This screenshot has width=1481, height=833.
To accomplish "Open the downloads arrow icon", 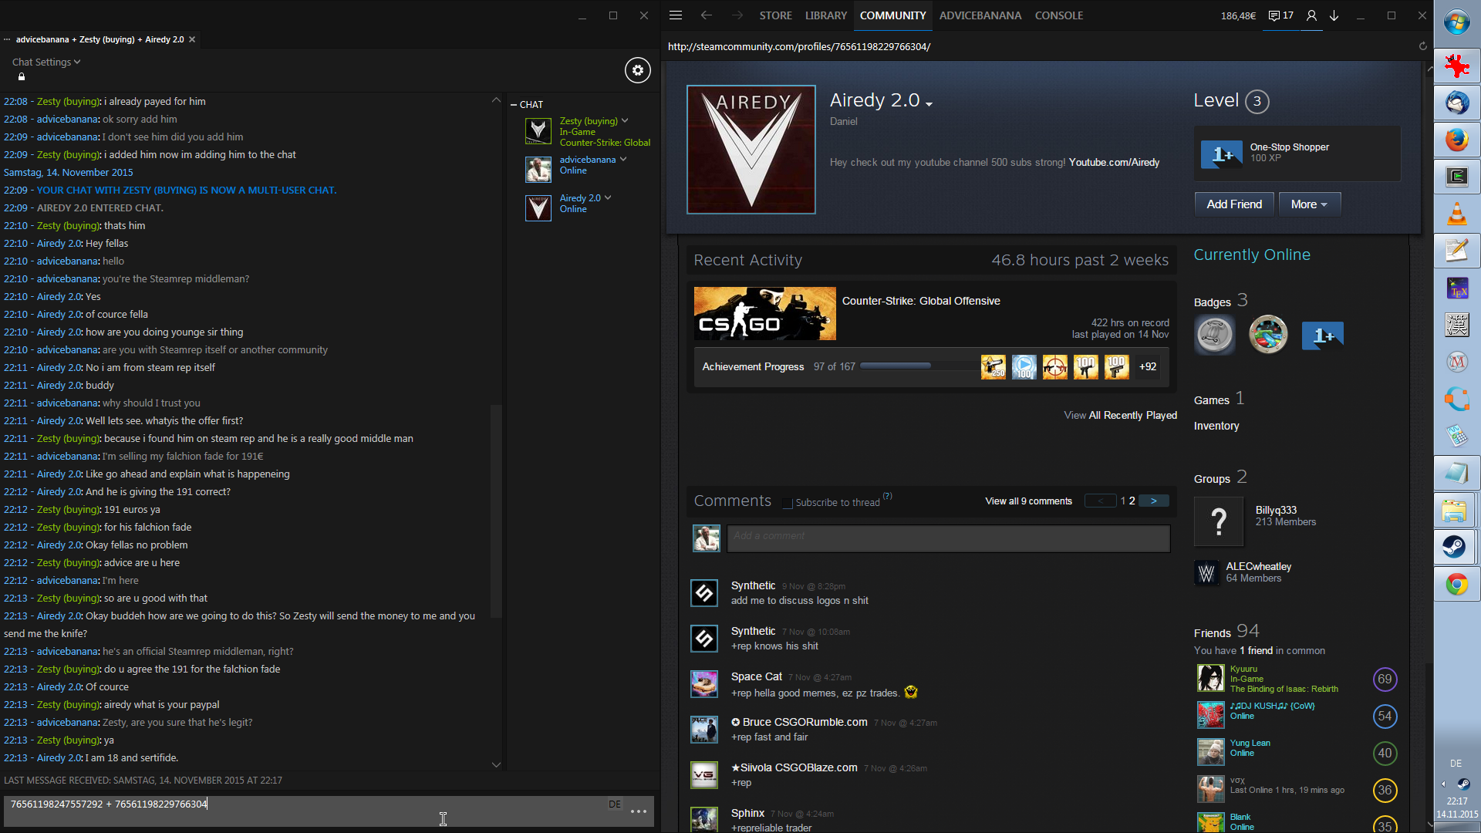I will [x=1334, y=15].
